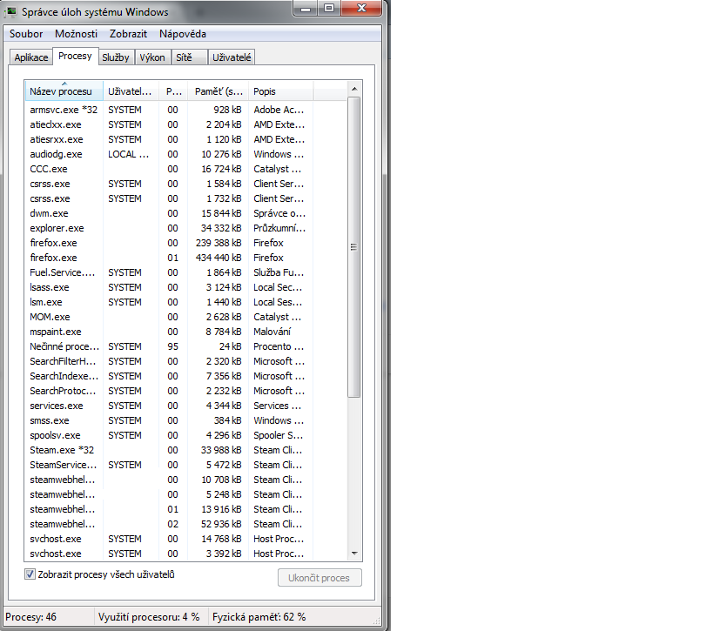Click the Průzkumní... description cell
This screenshot has width=713, height=631.
[x=279, y=228]
